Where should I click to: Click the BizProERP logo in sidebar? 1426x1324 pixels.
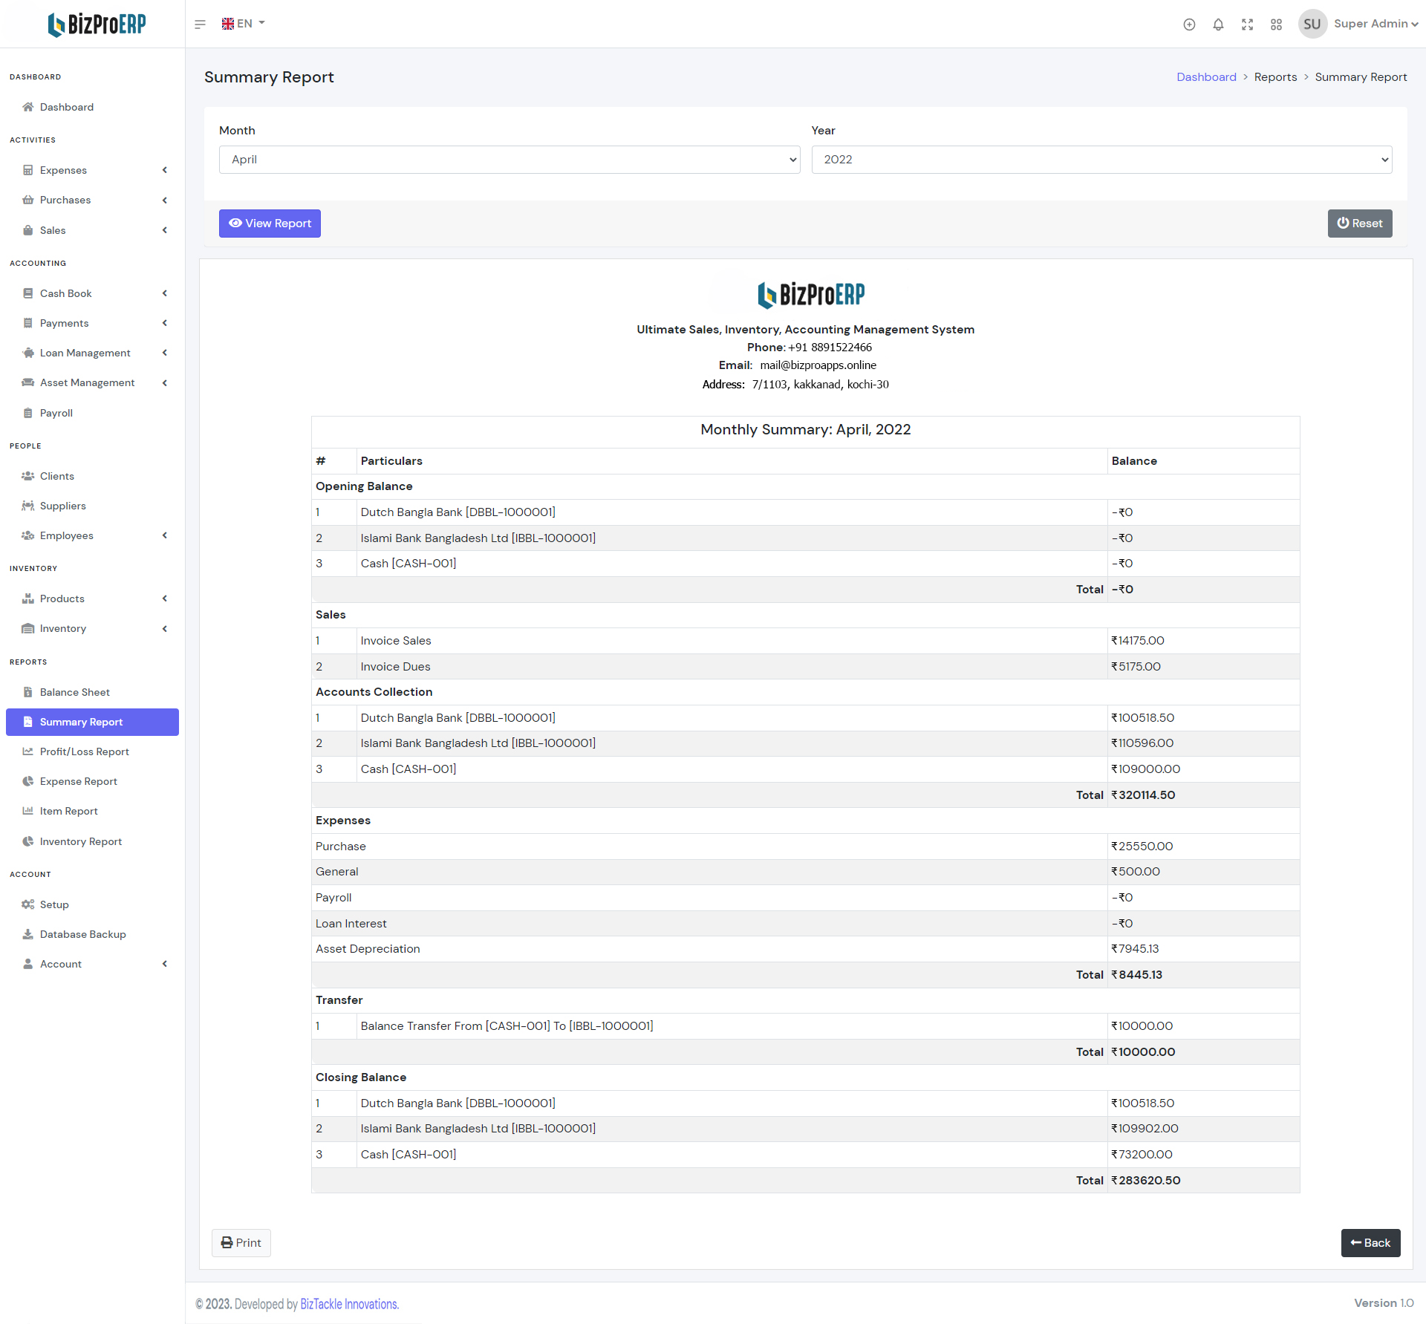(x=97, y=25)
